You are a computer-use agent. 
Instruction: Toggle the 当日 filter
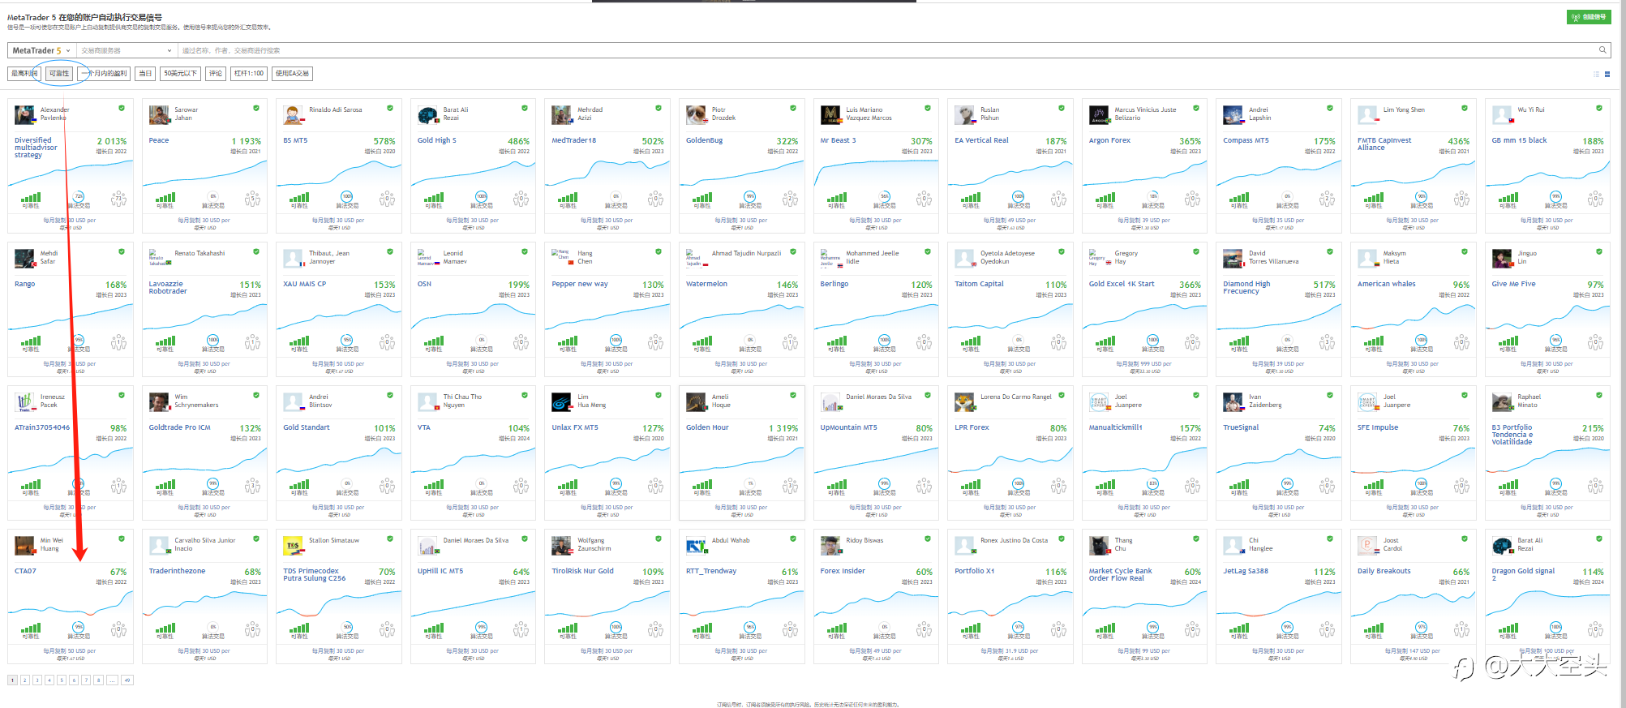pyautogui.click(x=145, y=73)
